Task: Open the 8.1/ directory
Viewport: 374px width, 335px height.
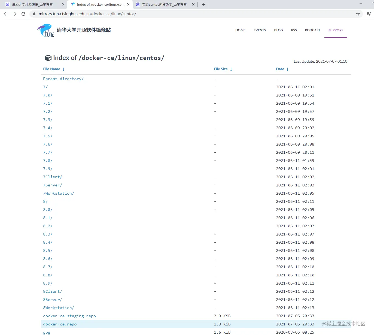Action: 48,218
